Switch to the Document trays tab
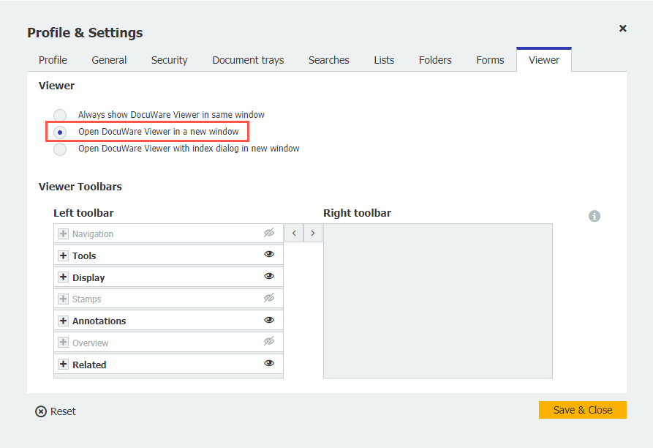 tap(248, 60)
